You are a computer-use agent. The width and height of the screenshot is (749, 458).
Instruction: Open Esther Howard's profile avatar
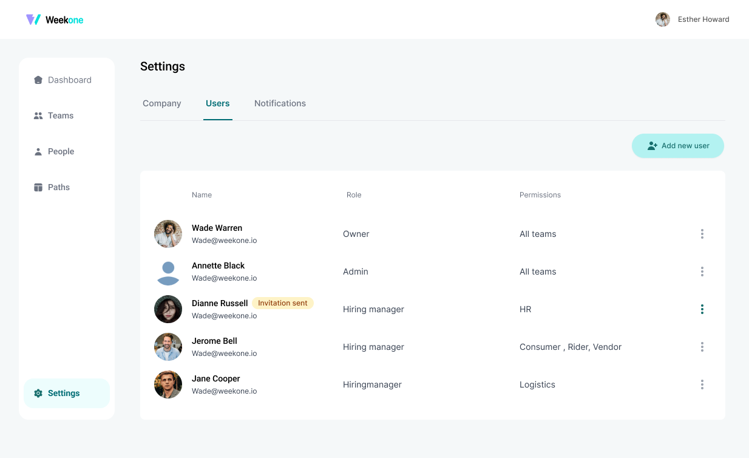[x=662, y=19]
